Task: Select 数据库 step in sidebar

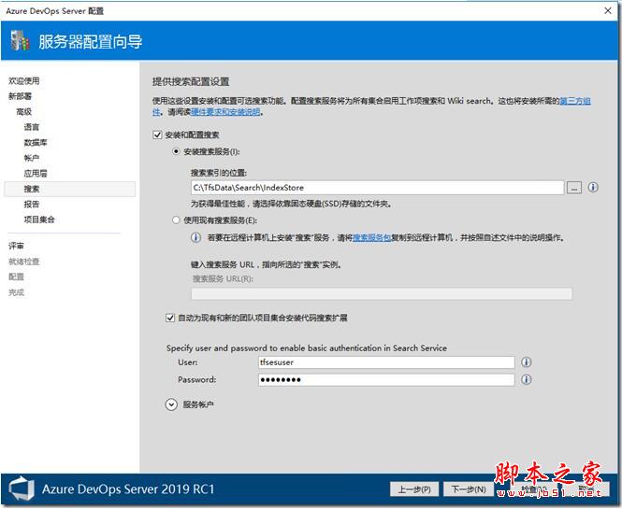Action: click(36, 143)
